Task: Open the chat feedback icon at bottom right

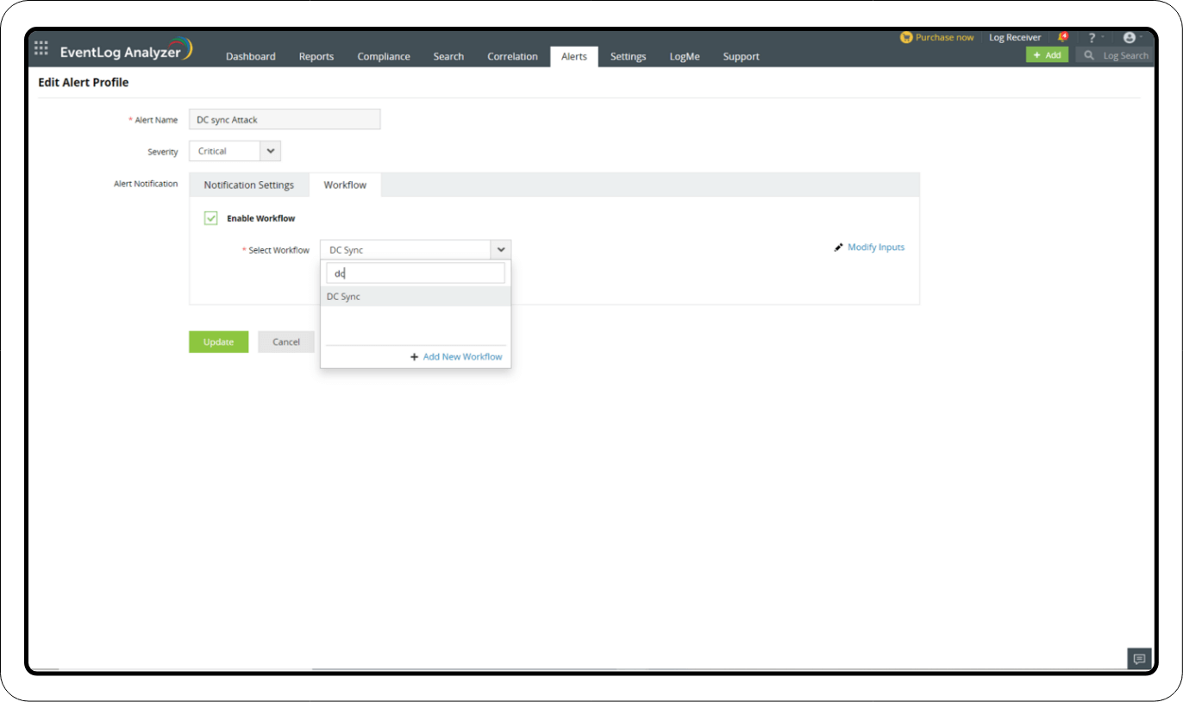Action: click(x=1139, y=659)
